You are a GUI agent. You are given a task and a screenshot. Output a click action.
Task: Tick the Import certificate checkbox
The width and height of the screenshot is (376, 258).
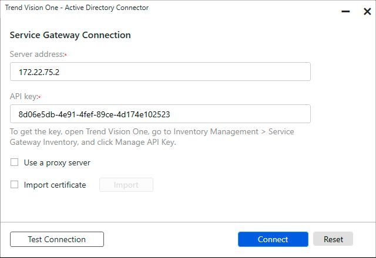click(x=14, y=185)
